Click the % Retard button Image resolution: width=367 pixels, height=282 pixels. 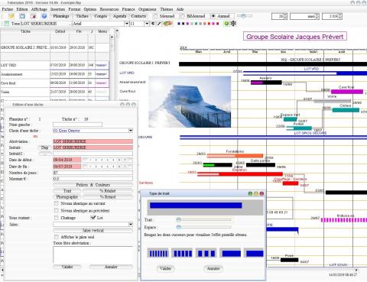pyautogui.click(x=108, y=197)
